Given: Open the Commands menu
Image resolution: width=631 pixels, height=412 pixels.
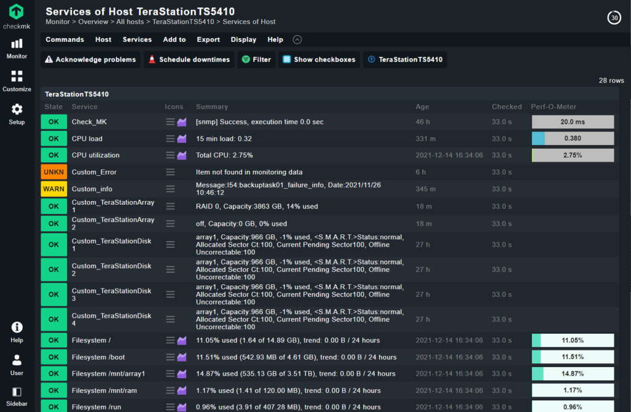Looking at the screenshot, I should coord(65,39).
